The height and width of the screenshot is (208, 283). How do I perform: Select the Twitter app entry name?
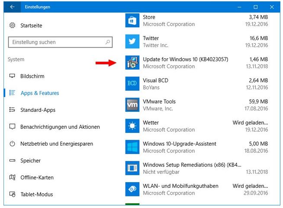click(x=151, y=38)
